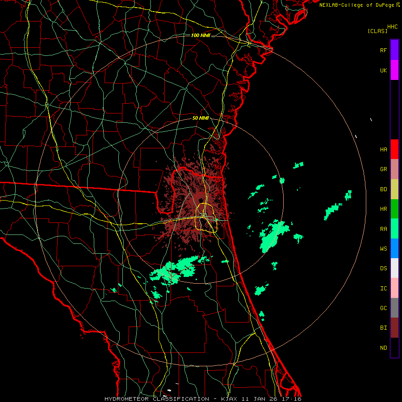Click the ND legend label
This screenshot has width=402, height=402.
pyautogui.click(x=383, y=348)
